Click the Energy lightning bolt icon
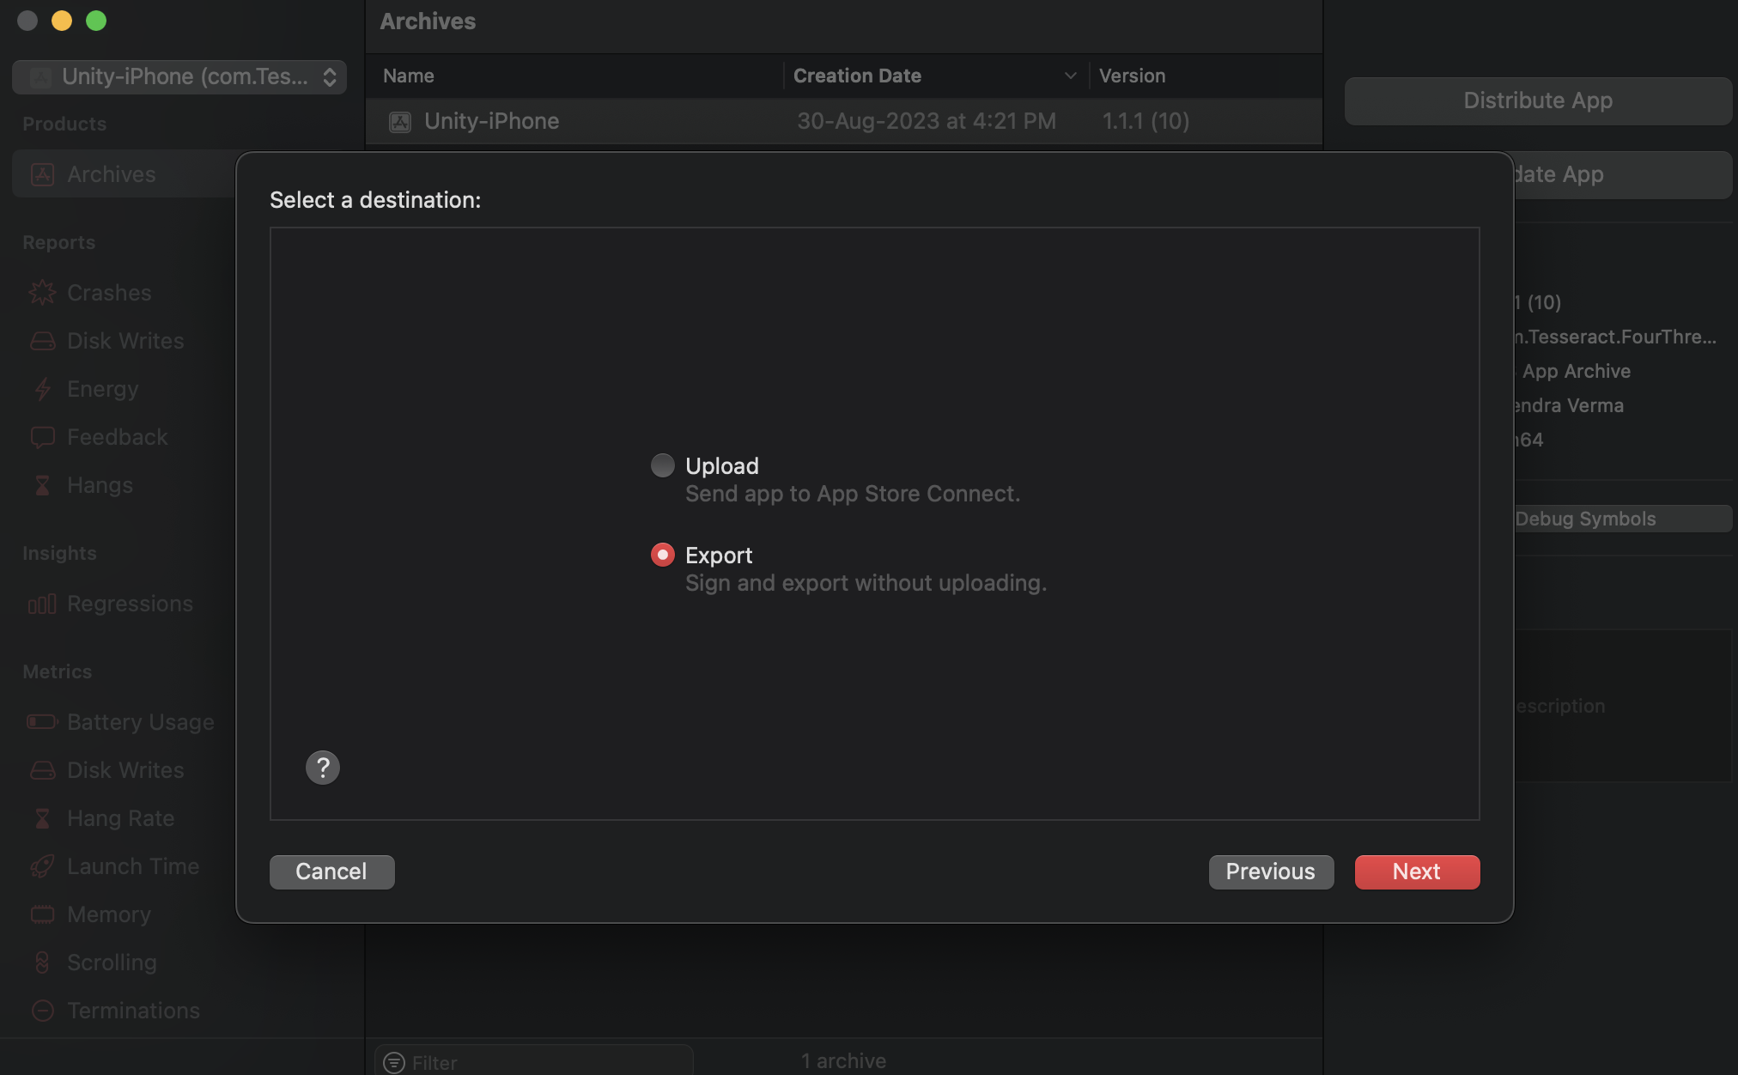This screenshot has height=1075, width=1738. [42, 389]
